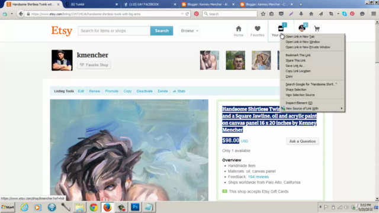379x213 pixels.
Task: Open the listing Stats link
Action: [x=179, y=91]
